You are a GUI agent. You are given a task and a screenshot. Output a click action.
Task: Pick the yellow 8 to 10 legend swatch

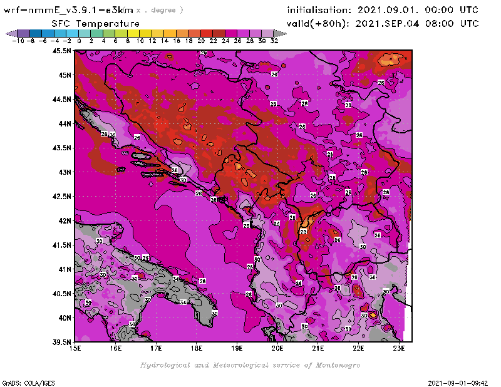(x=133, y=33)
